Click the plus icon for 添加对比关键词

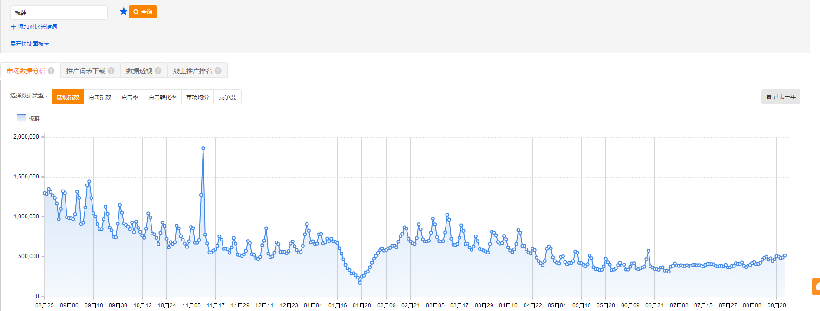pos(13,27)
